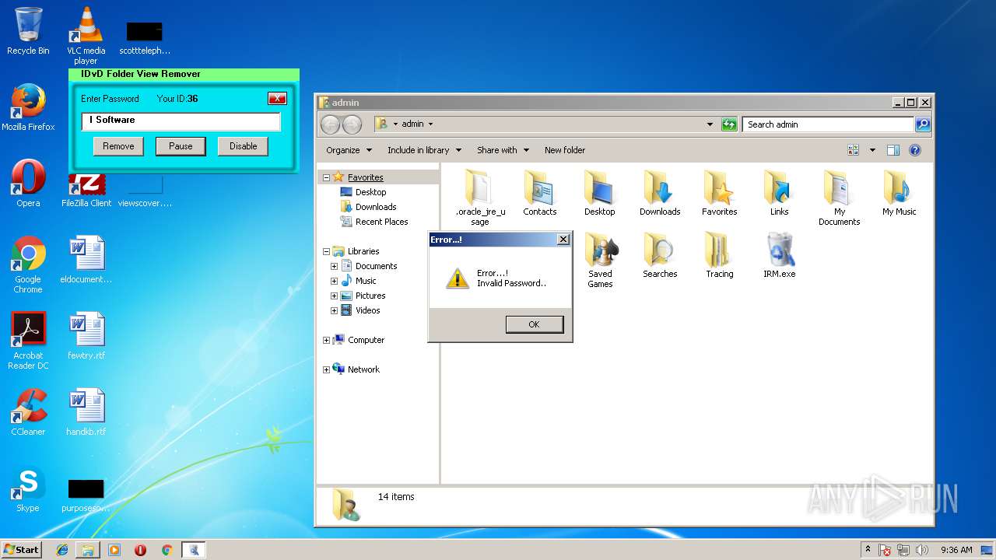The height and width of the screenshot is (560, 996).
Task: Click the password input field
Action: click(x=181, y=121)
